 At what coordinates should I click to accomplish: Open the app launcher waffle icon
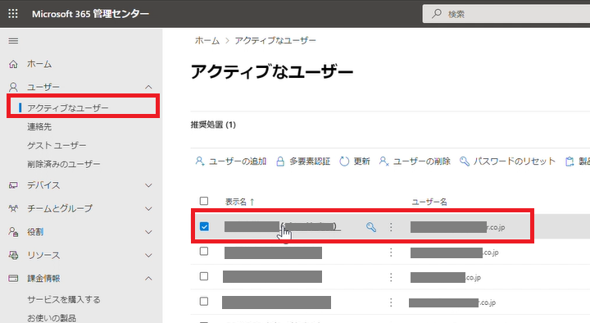tap(13, 14)
